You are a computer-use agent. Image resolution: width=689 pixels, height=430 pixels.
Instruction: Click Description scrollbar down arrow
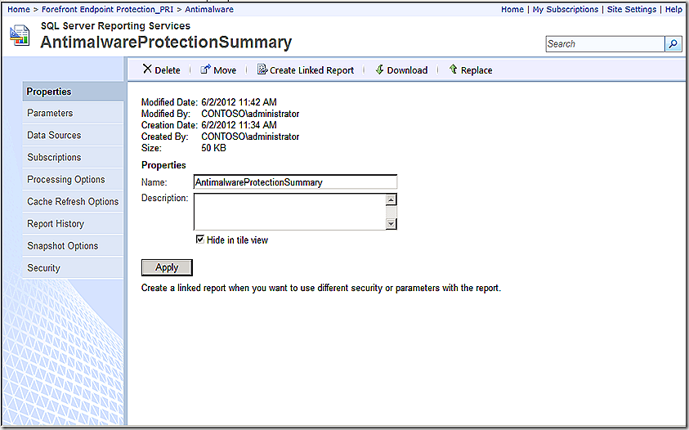click(x=391, y=224)
